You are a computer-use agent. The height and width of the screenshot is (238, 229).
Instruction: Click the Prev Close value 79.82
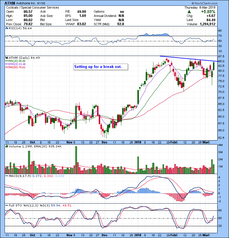click(28, 24)
